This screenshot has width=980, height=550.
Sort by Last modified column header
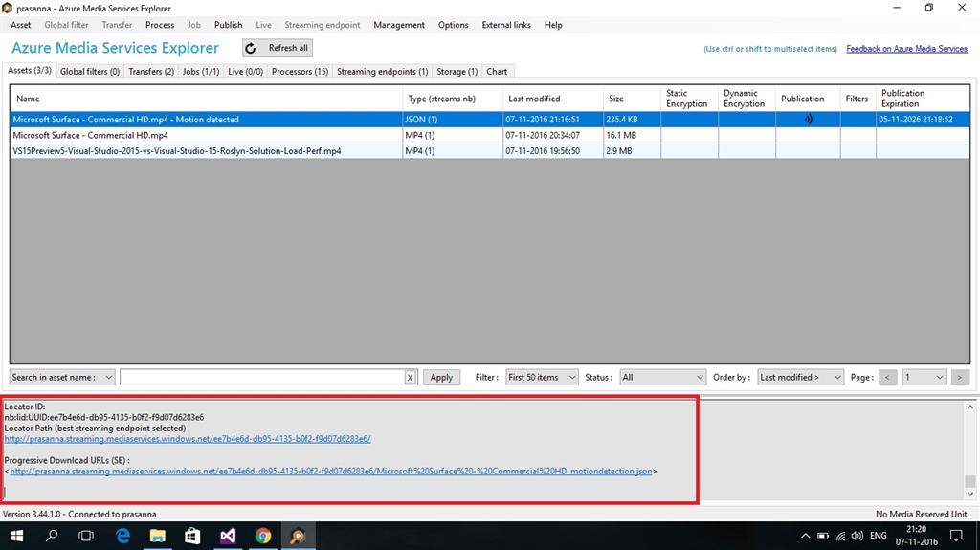[x=552, y=99]
